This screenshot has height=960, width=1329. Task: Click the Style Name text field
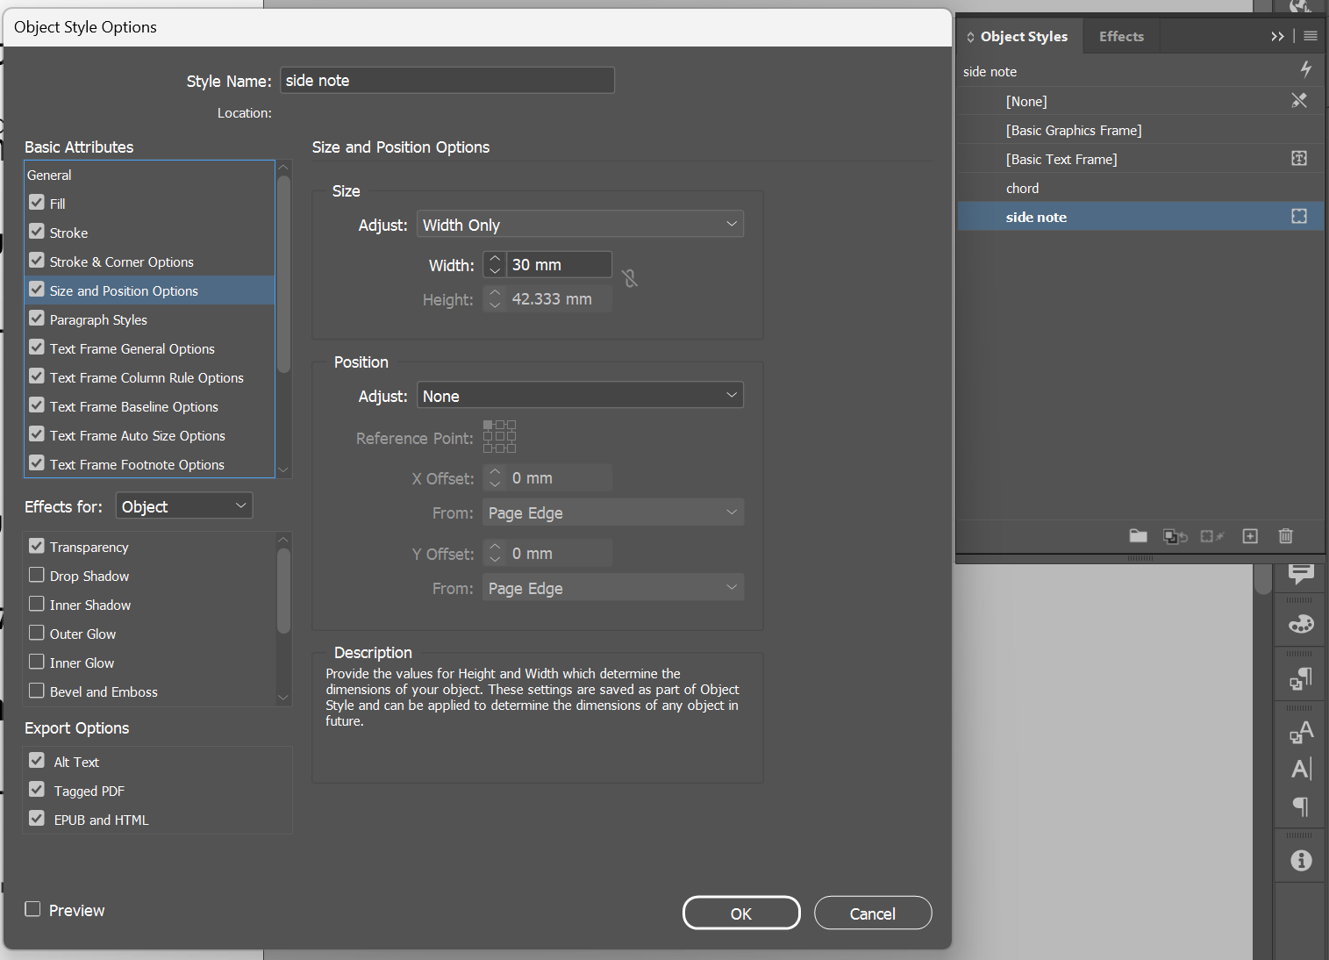[447, 81]
